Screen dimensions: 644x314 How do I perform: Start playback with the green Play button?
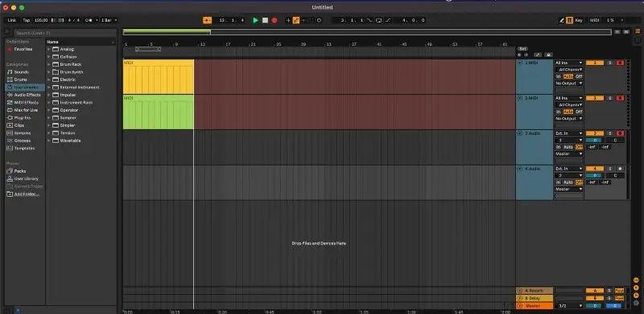tap(255, 20)
